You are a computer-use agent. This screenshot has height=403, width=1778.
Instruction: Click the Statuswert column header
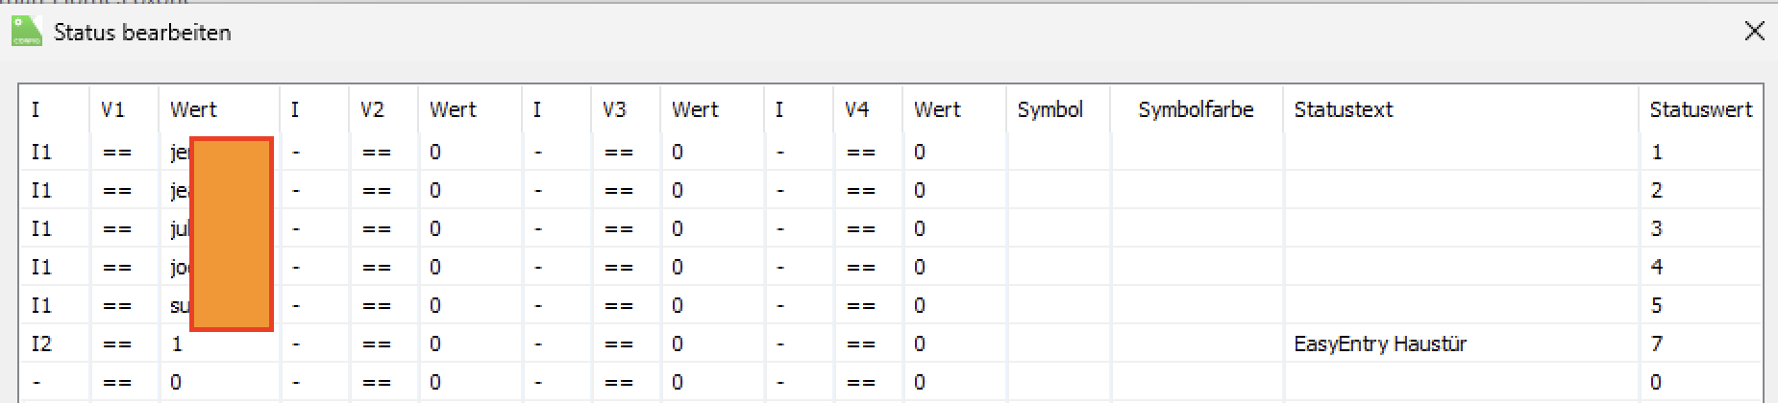(1700, 110)
